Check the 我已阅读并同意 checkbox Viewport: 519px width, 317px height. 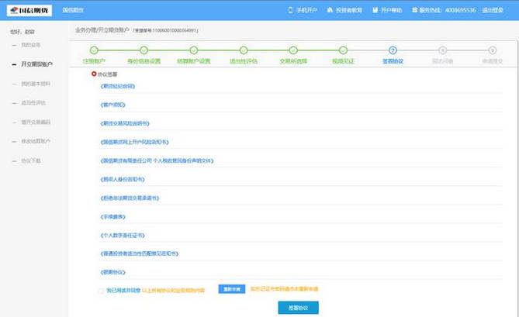point(101,290)
